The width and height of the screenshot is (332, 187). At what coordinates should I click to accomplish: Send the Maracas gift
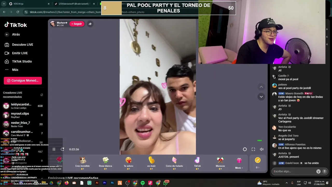220,163
